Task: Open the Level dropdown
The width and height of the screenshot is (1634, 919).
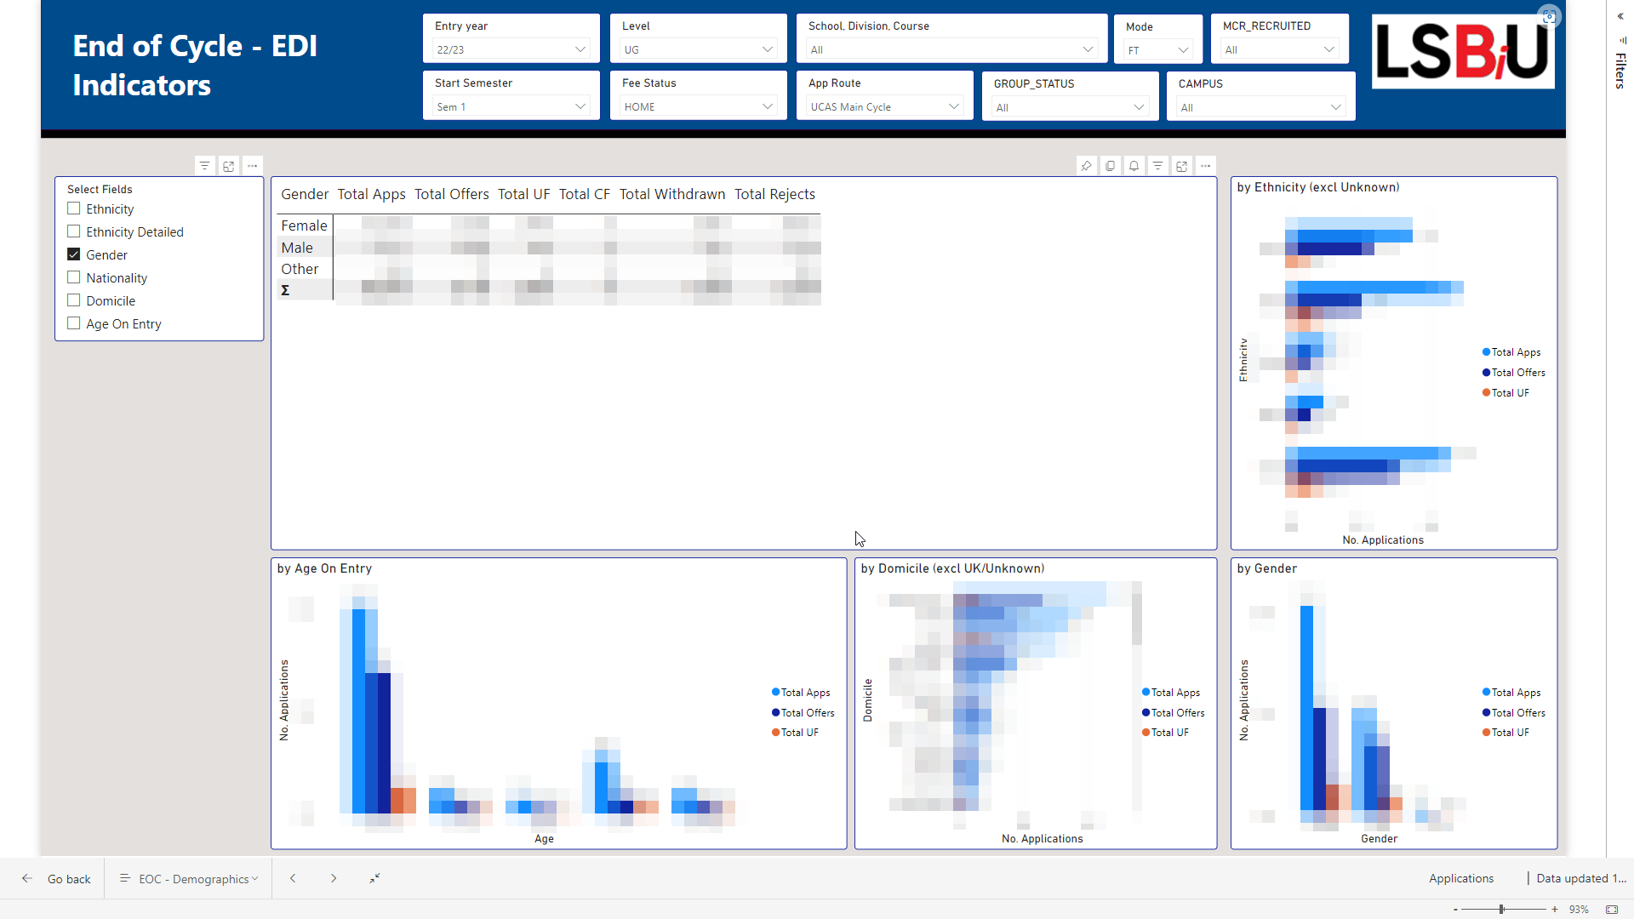Action: [x=698, y=49]
